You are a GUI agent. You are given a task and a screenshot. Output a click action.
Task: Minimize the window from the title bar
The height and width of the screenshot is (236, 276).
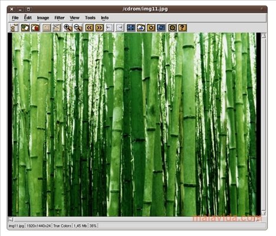pyautogui.click(x=20, y=9)
